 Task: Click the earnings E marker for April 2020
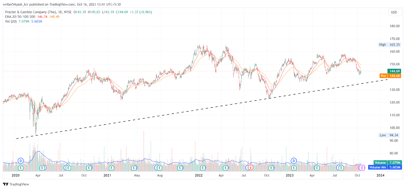click(42, 167)
